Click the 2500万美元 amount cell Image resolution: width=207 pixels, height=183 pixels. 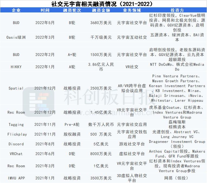(101, 88)
